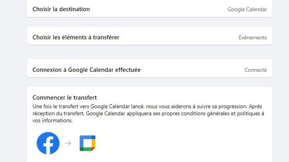289x162 pixels.
Task: Click the line starting Une fois le transfert
Action: tap(147, 107)
